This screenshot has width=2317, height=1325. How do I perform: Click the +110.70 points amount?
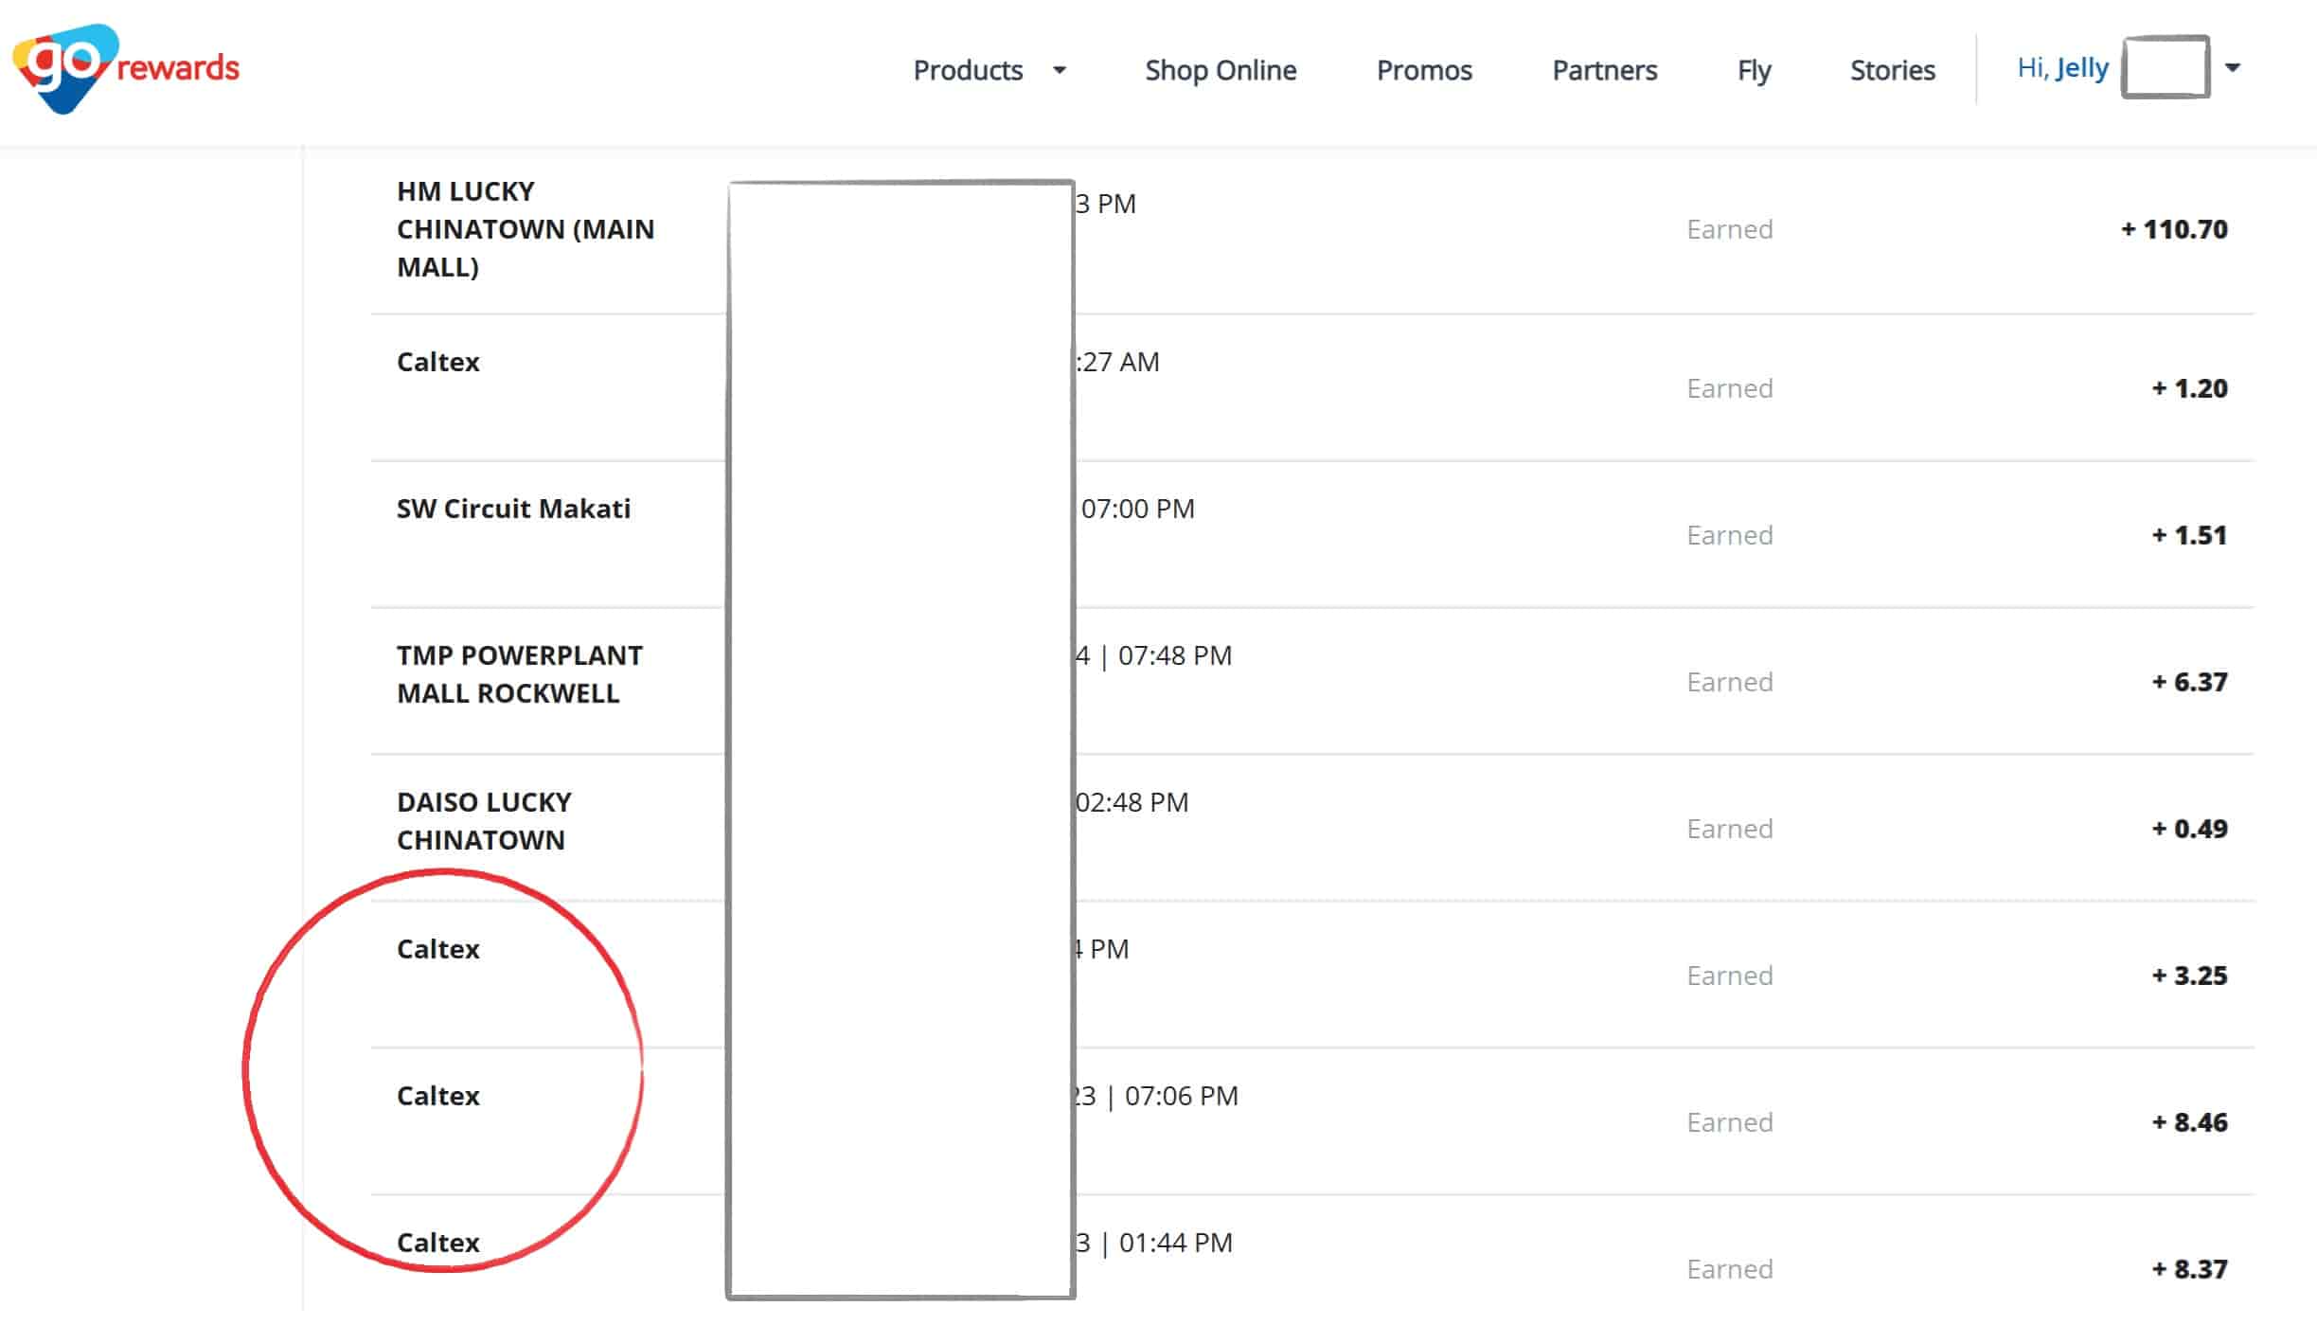[x=2174, y=229]
